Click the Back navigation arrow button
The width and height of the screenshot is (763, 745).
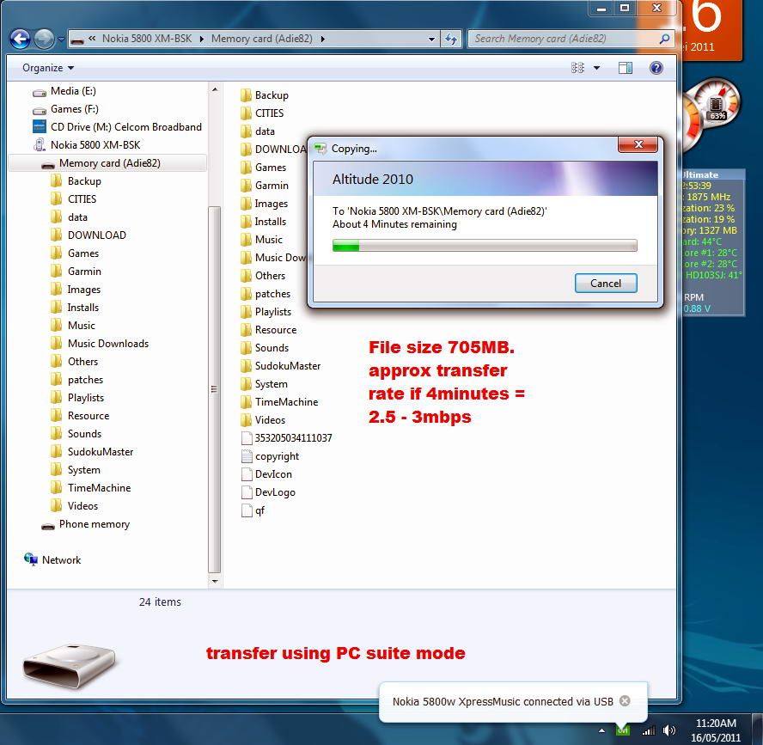[20, 39]
